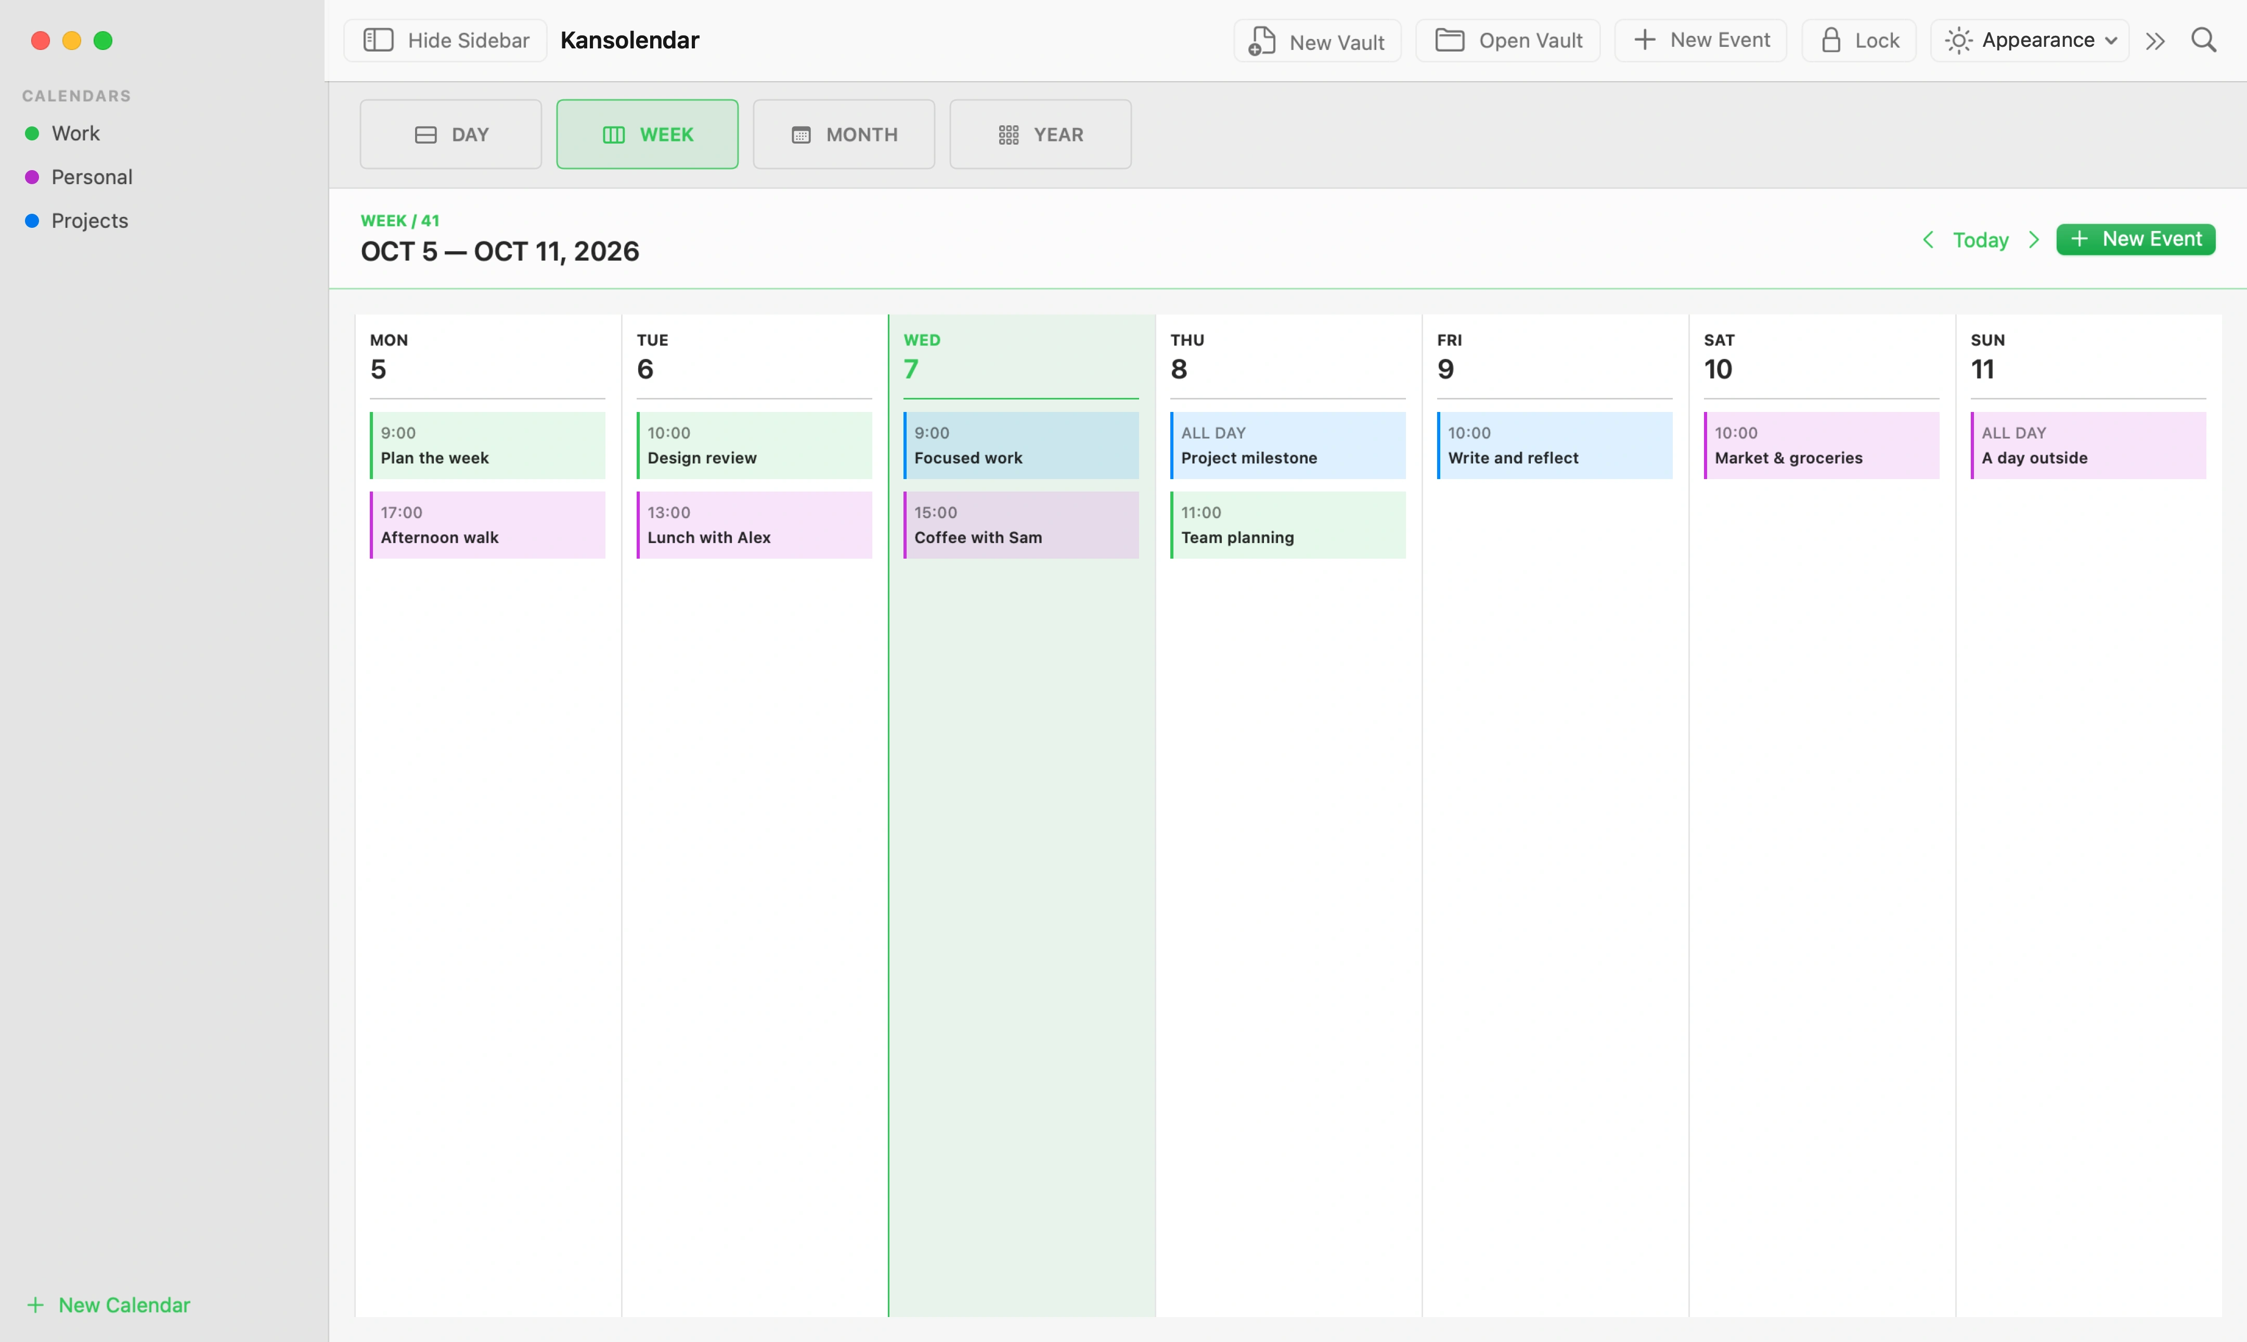Click the purple Personal calendar dot

pos(32,176)
